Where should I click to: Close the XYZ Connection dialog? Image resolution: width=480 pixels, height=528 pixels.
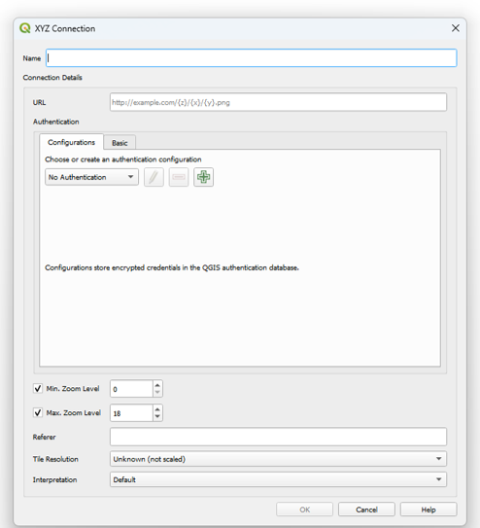point(456,28)
